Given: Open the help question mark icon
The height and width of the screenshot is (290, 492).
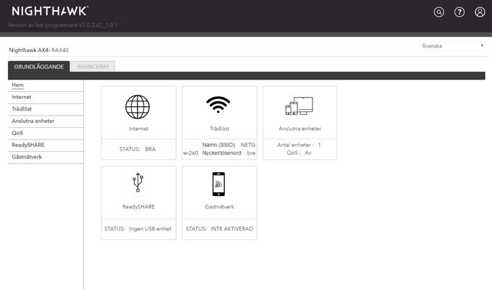Looking at the screenshot, I should [x=459, y=12].
